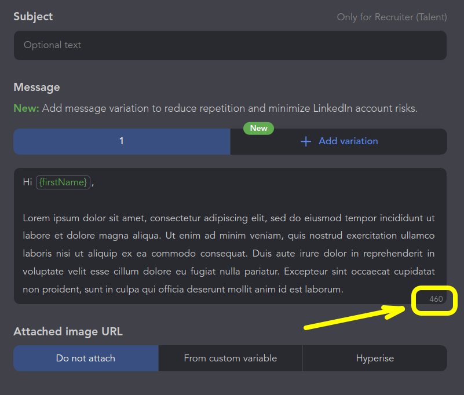Image resolution: width=464 pixels, height=395 pixels.
Task: Click the message variation tip about LinkedIn risks
Action: click(229, 108)
